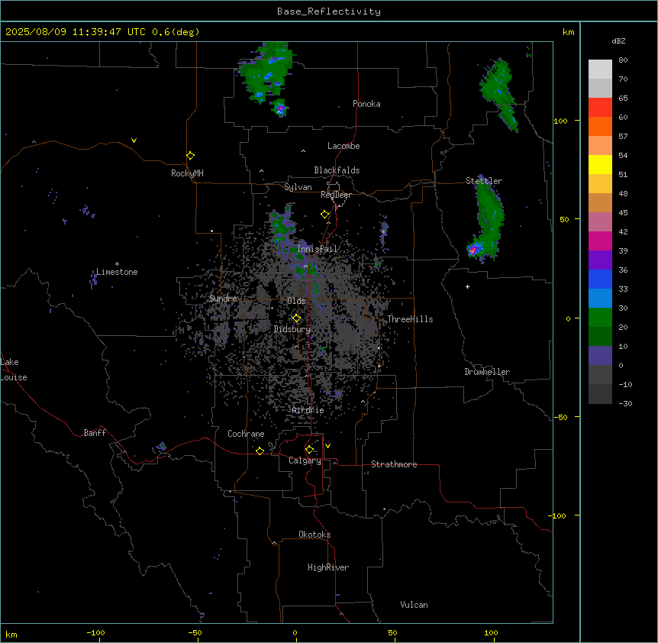Image resolution: width=658 pixels, height=643 pixels.
Task: Click the Sylvan town label
Action: (x=298, y=187)
